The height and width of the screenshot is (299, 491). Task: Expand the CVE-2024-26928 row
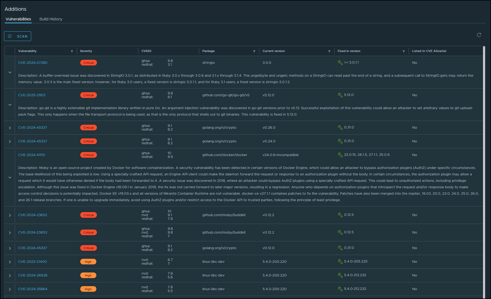point(10,276)
